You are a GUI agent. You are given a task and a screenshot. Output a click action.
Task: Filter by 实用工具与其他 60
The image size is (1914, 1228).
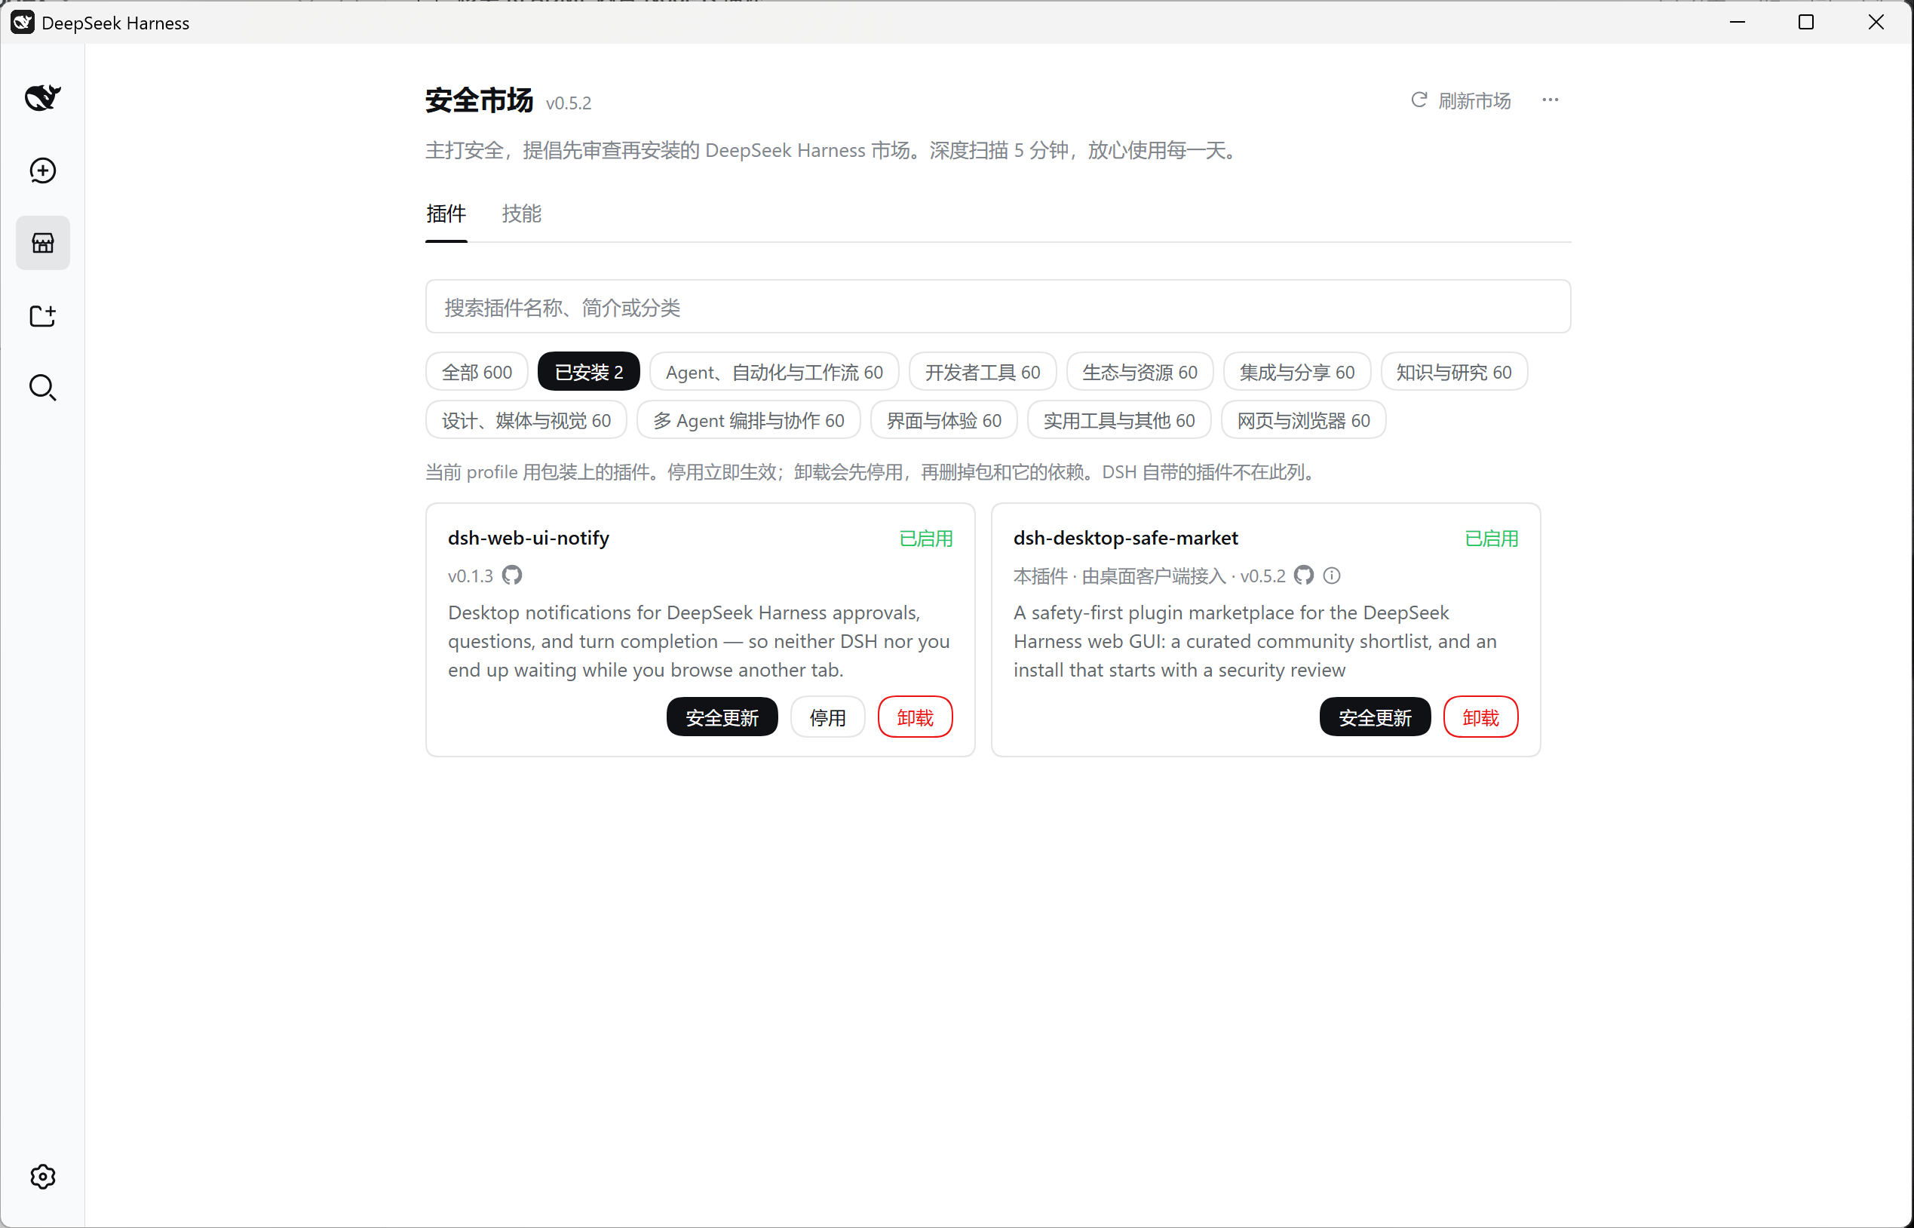(1119, 420)
